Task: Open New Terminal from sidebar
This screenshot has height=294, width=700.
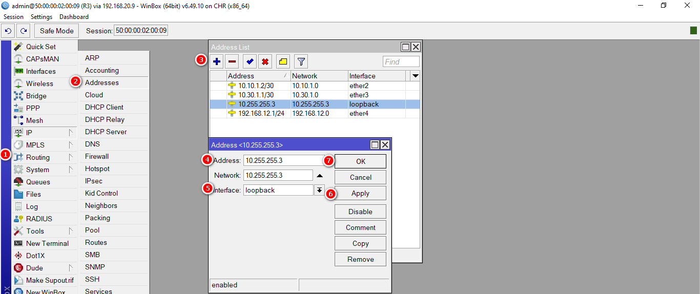Action: [x=47, y=243]
